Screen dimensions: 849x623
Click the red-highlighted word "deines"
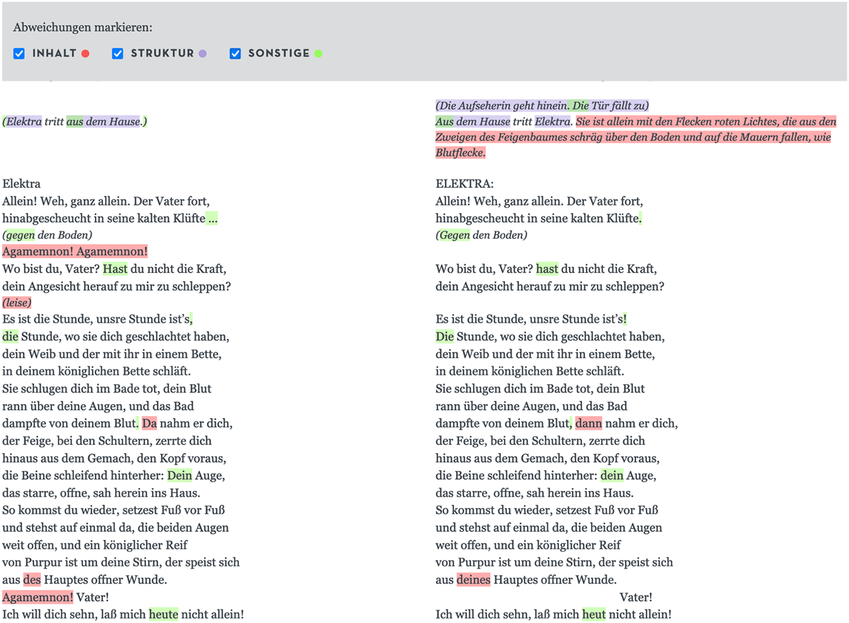473,580
